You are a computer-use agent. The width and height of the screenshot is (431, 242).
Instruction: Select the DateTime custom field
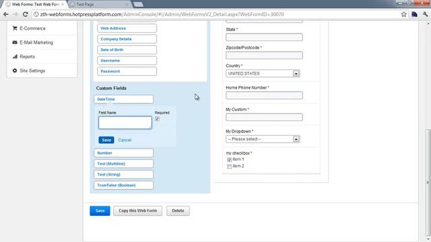click(124, 99)
